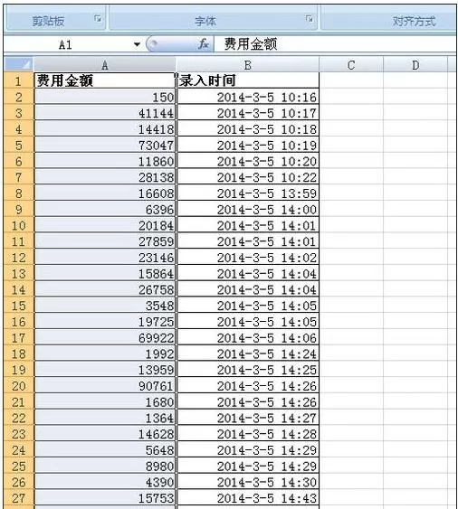Expand the Name Box dropdown arrow
Screen dimensions: 458x509
(x=138, y=44)
